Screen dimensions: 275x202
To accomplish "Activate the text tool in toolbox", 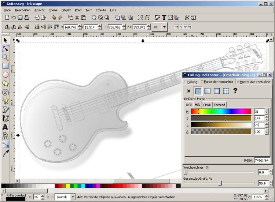I will [x=5, y=127].
